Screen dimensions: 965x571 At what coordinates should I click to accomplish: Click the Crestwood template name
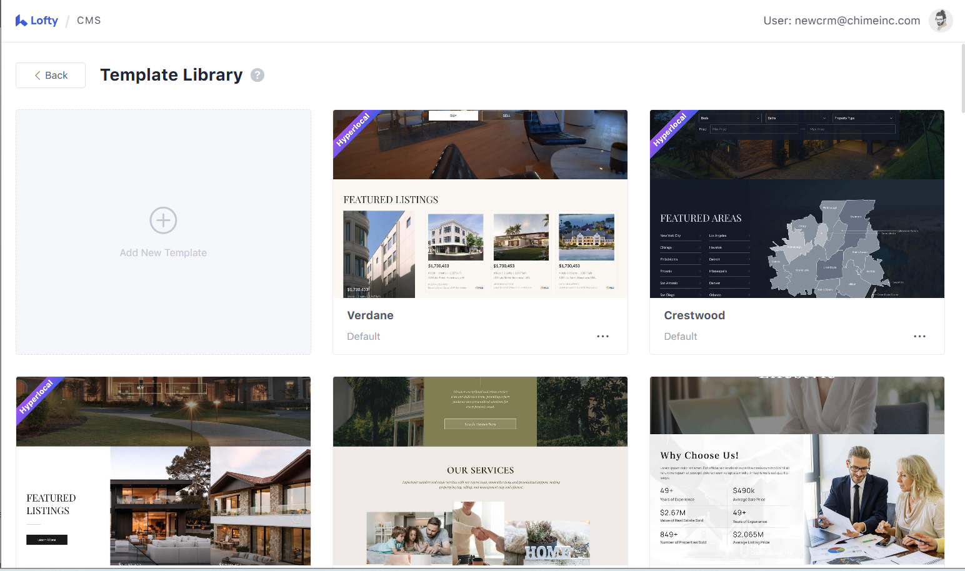tap(694, 315)
